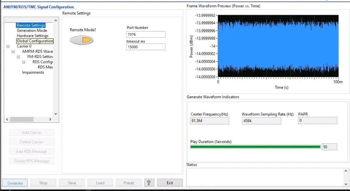Click the help question mark icon
This screenshot has width=350, height=191.
click(149, 183)
